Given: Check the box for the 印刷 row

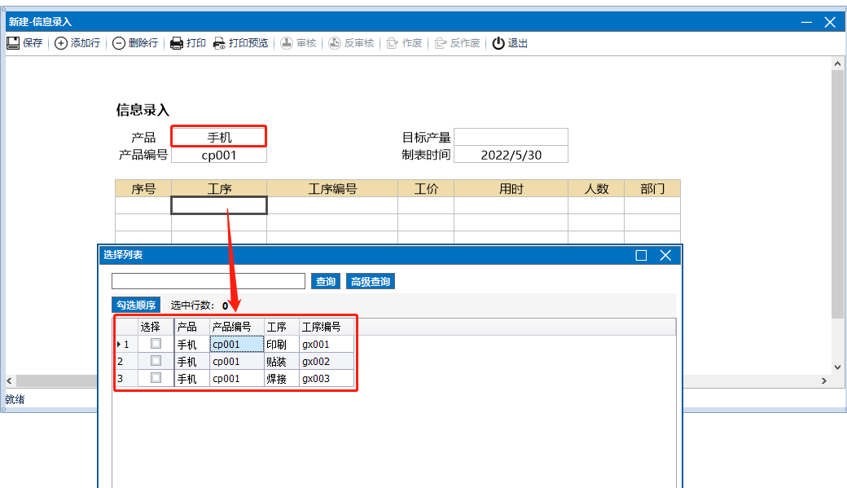Looking at the screenshot, I should pyautogui.click(x=156, y=344).
